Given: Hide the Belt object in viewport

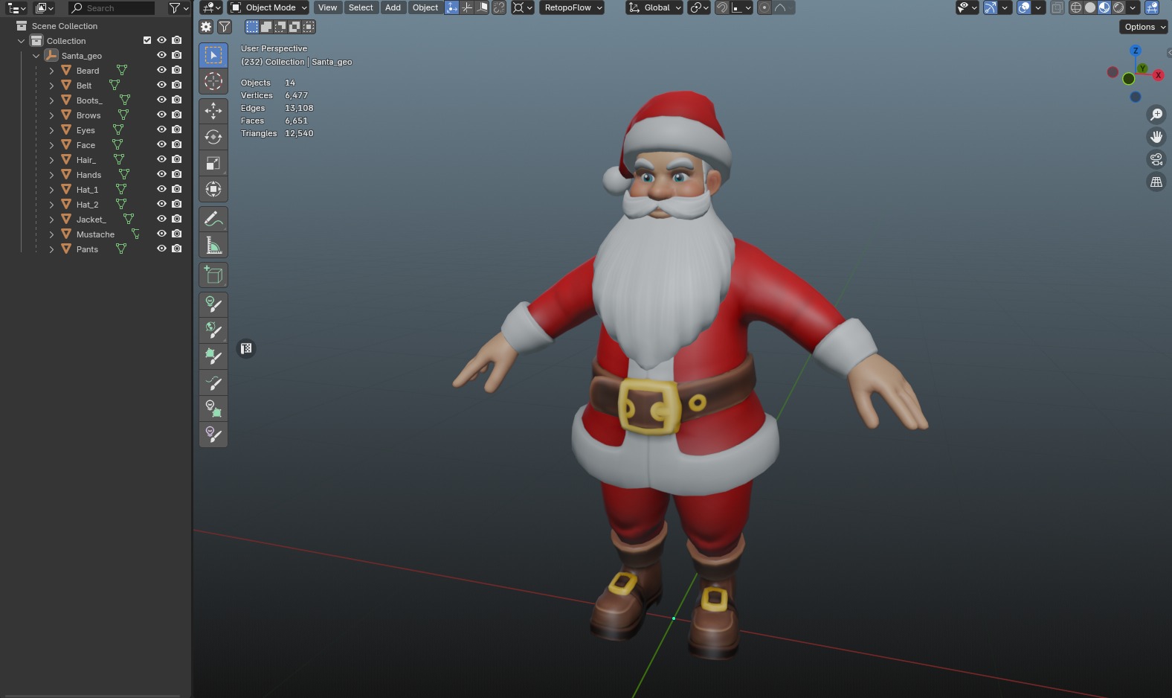Looking at the screenshot, I should [161, 85].
